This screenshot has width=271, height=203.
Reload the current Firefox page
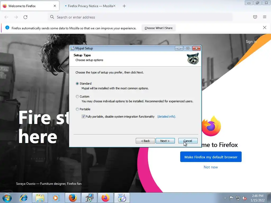coord(25,17)
